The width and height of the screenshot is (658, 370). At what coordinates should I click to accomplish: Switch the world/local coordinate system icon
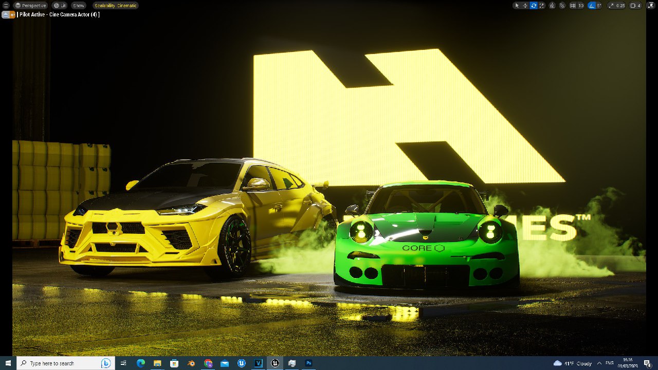(552, 6)
